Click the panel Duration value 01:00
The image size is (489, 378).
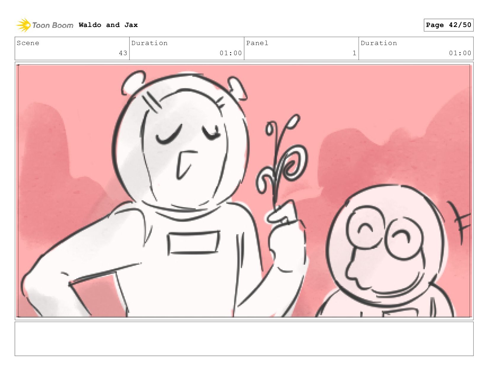(x=460, y=53)
